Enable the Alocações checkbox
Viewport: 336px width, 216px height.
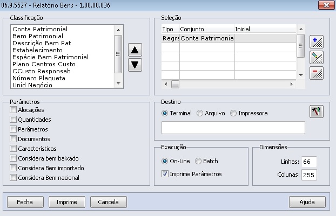pyautogui.click(x=13, y=110)
